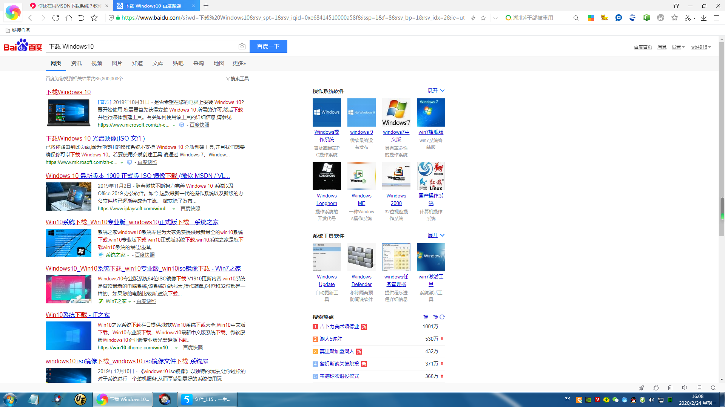Open new tab with plus icon
Screen dimensions: 725x407
point(206,6)
